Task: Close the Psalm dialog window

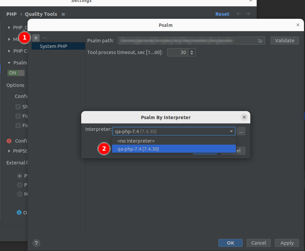Action: (298, 25)
